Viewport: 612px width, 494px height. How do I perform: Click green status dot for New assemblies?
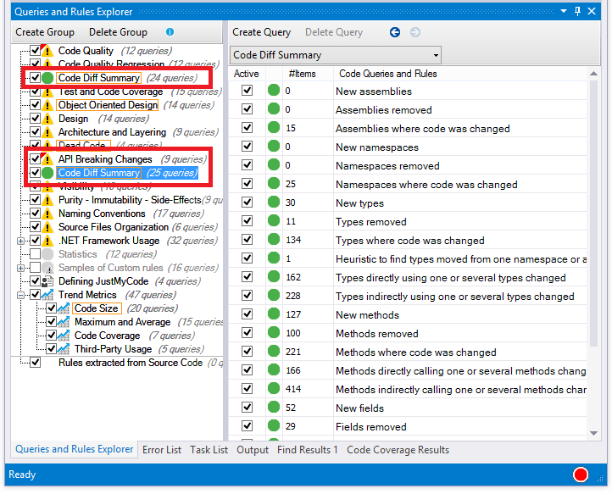274,91
